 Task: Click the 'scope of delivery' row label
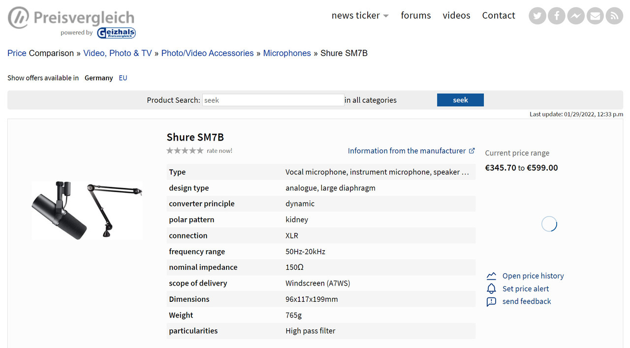198,283
